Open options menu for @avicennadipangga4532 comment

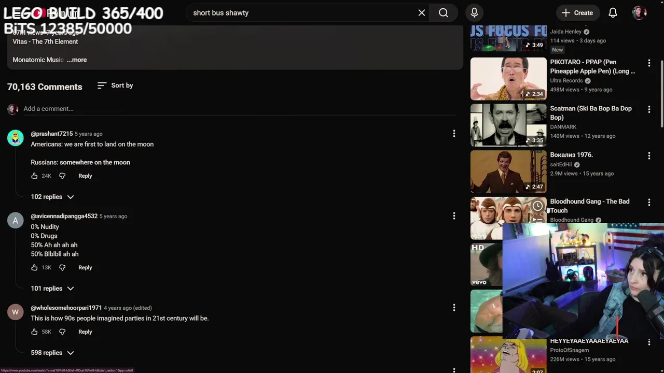click(x=454, y=216)
